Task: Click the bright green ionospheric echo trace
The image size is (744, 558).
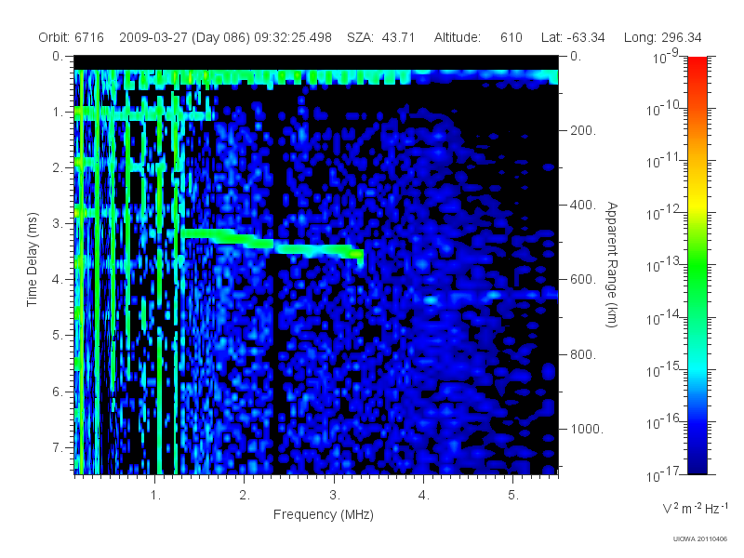Action: click(272, 244)
